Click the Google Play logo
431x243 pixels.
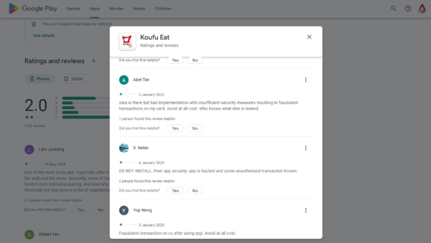[x=33, y=8]
